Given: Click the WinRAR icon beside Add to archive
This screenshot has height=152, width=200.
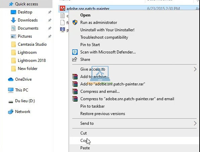Looking at the screenshot, I should [x=75, y=77].
